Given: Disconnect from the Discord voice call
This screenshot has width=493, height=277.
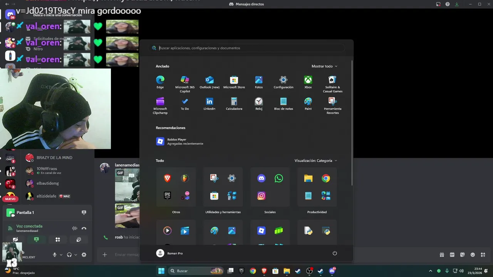Looking at the screenshot, I should coord(84,228).
